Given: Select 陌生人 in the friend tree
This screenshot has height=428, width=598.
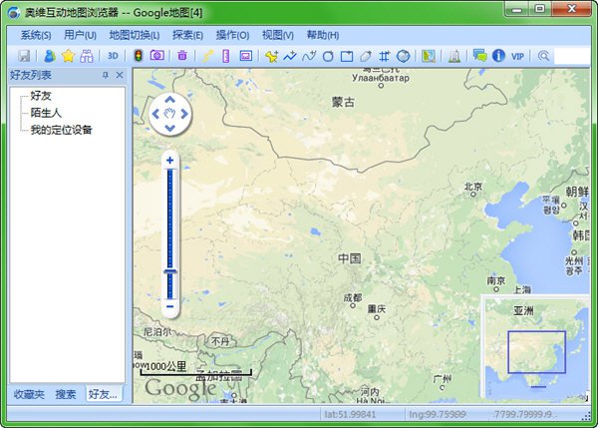Looking at the screenshot, I should tap(47, 113).
